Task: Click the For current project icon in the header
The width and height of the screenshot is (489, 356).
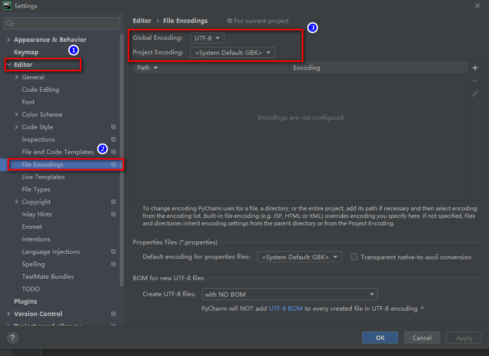Action: point(230,20)
